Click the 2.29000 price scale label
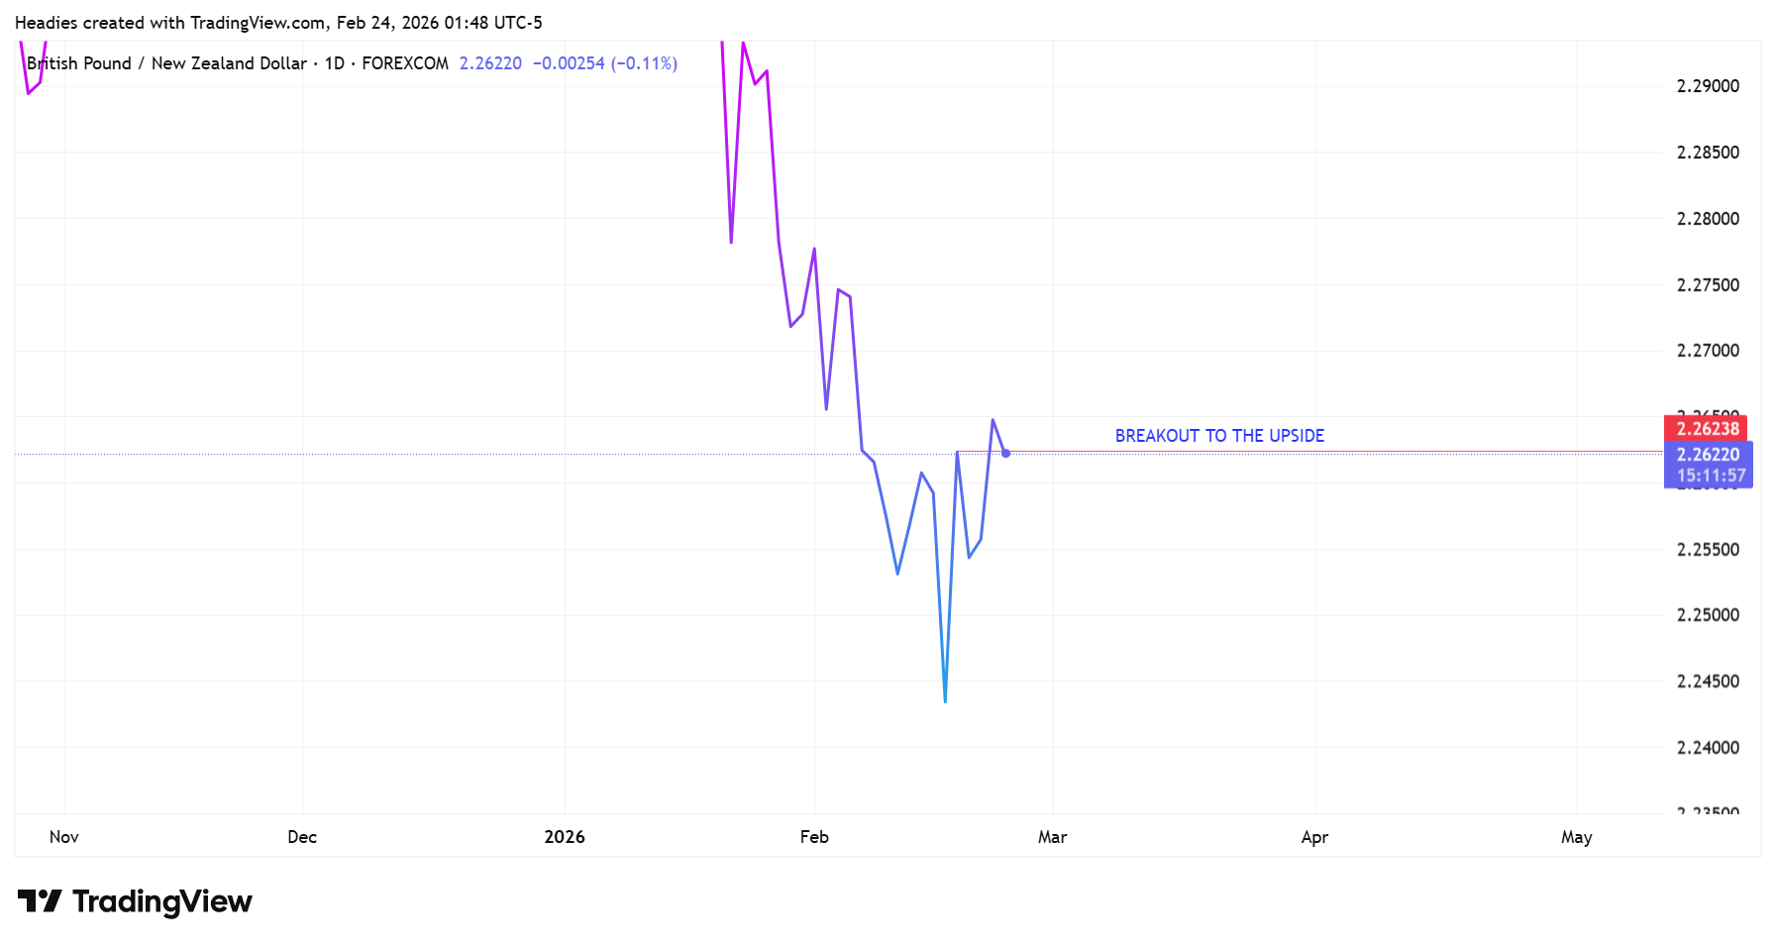The height and width of the screenshot is (946, 1776). (1708, 86)
